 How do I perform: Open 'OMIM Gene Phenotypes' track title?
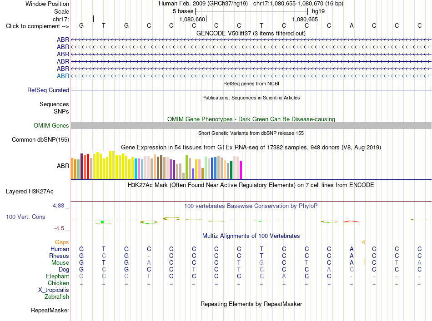click(x=251, y=119)
